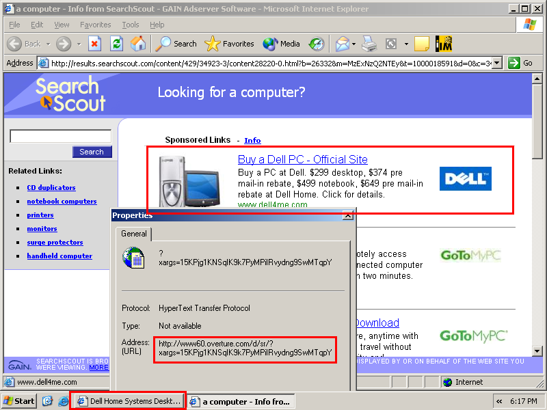Click the Dell computer product image
The width and height of the screenshot is (547, 410).
click(x=189, y=181)
